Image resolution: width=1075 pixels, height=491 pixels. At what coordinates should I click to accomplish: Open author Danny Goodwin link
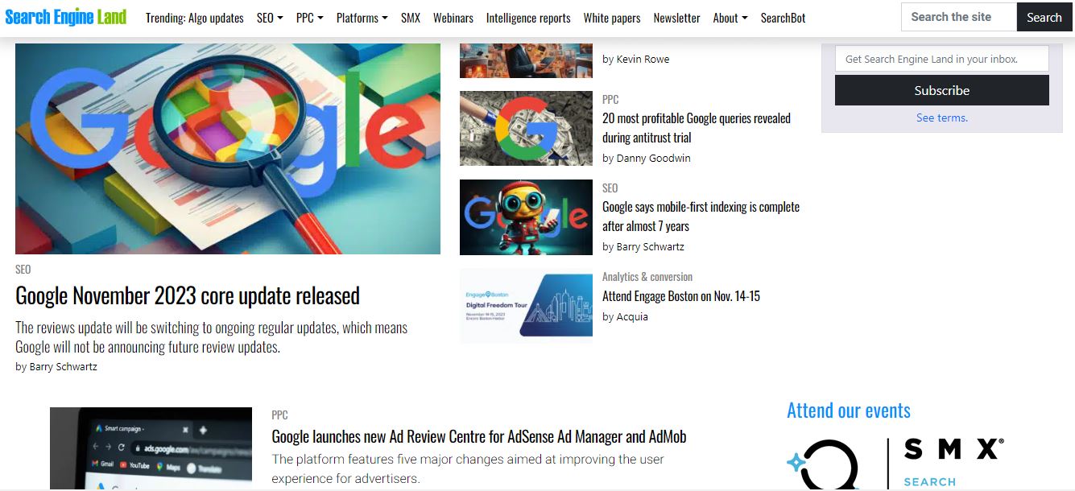pos(653,158)
